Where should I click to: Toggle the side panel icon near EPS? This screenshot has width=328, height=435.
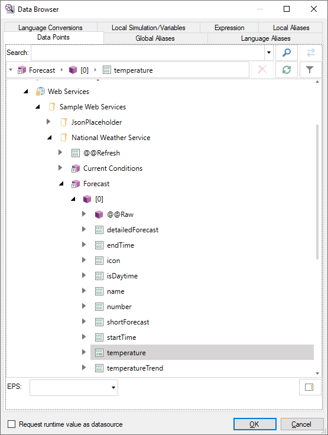(309, 387)
